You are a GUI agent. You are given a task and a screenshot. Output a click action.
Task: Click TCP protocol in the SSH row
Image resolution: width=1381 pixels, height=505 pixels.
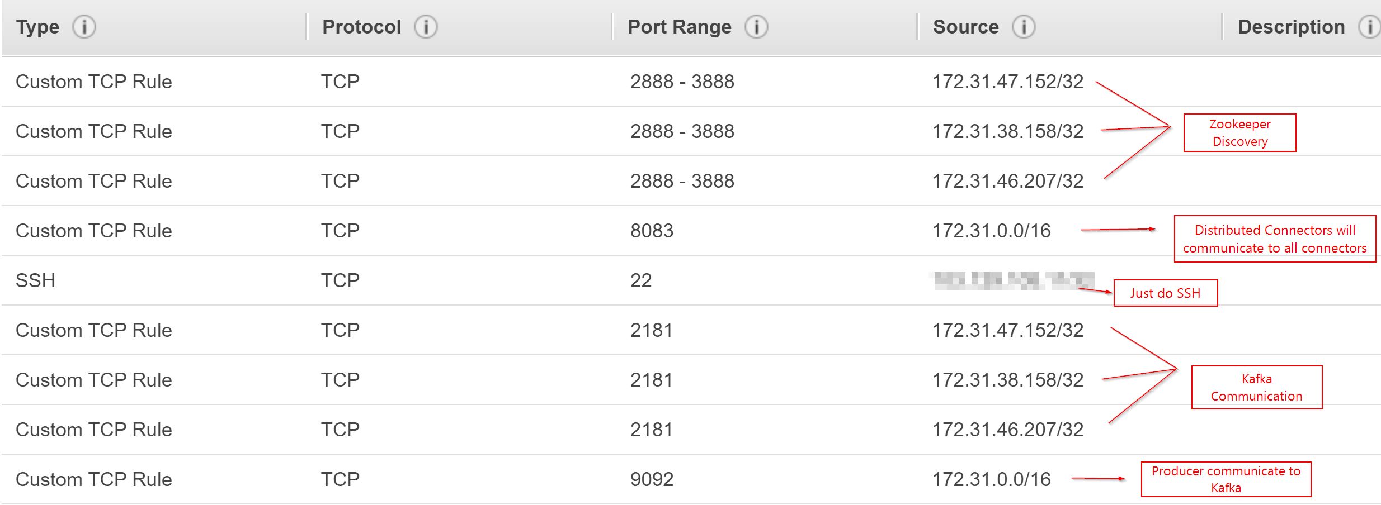[x=340, y=280]
